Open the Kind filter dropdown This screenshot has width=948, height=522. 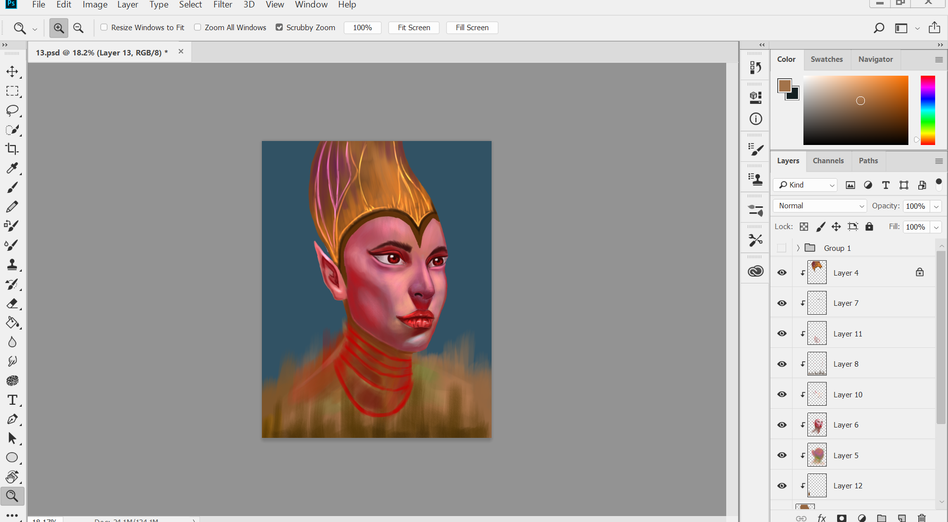tap(805, 185)
